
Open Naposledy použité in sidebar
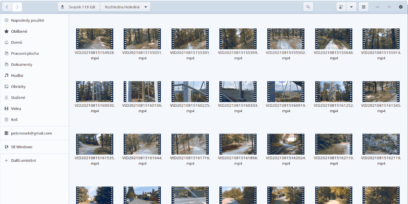point(27,20)
